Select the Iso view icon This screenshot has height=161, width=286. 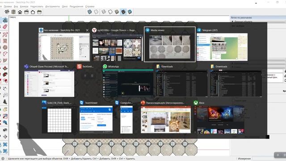[x=7, y=12]
